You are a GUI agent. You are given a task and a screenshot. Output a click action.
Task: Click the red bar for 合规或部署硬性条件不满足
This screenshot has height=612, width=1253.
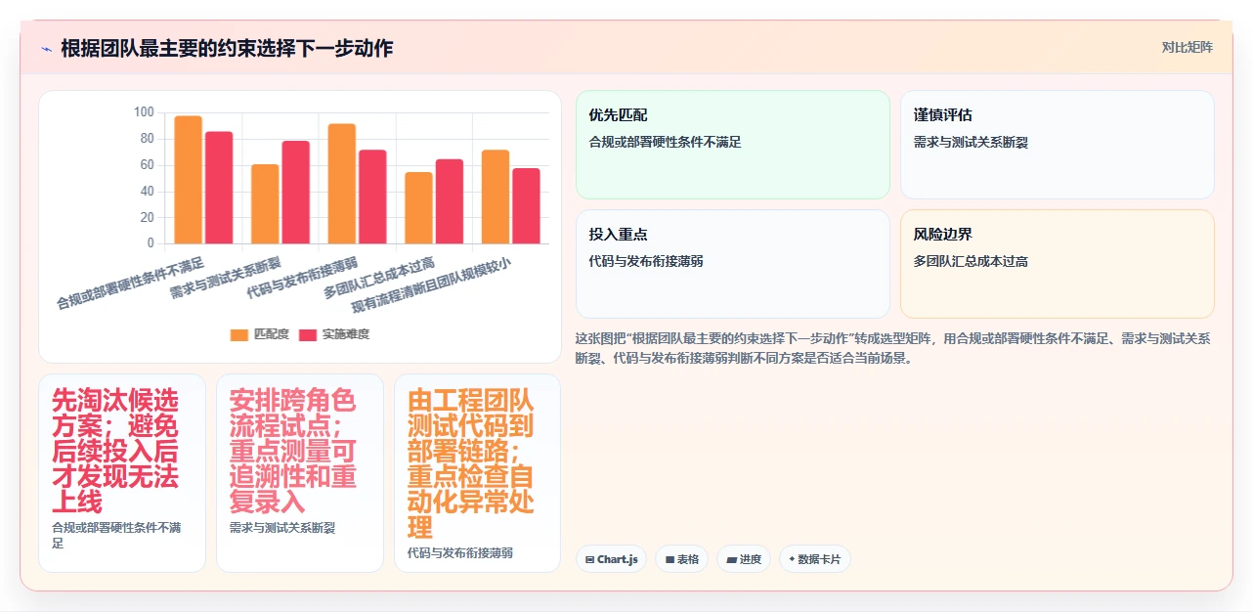[x=219, y=188]
